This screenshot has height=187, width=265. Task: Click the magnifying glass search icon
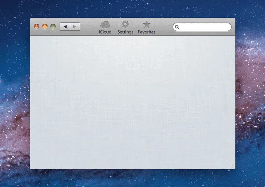177,27
